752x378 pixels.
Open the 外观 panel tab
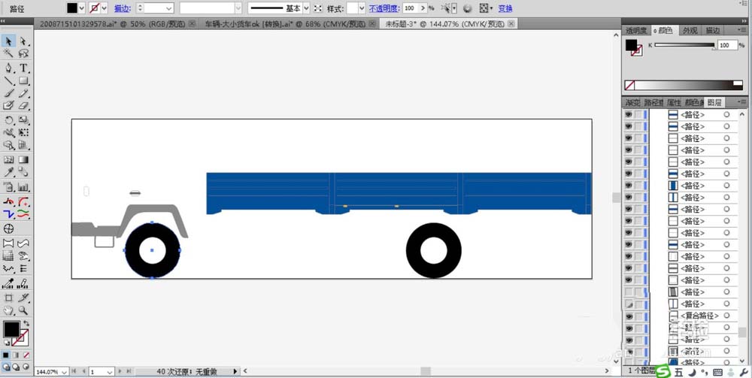690,30
